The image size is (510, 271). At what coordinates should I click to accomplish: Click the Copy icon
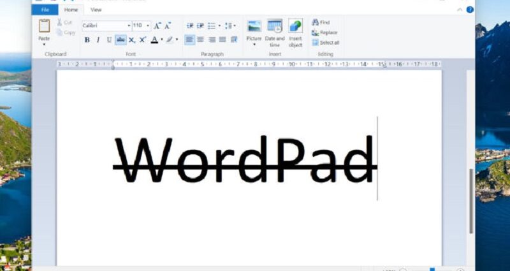click(x=59, y=33)
